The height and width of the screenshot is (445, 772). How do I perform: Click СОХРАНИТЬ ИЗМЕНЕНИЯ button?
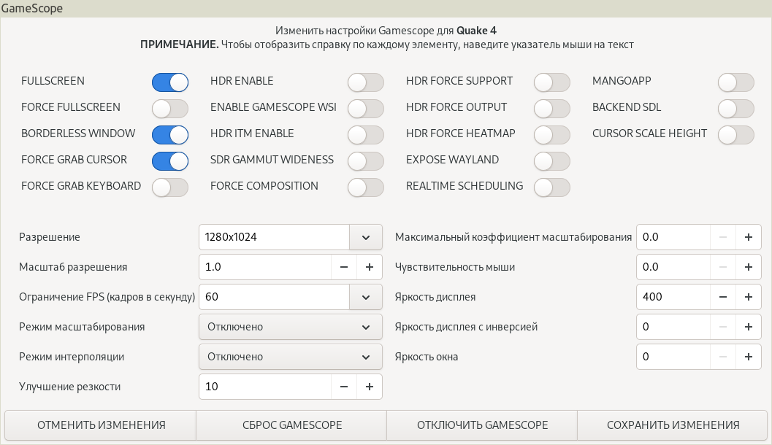point(673,425)
